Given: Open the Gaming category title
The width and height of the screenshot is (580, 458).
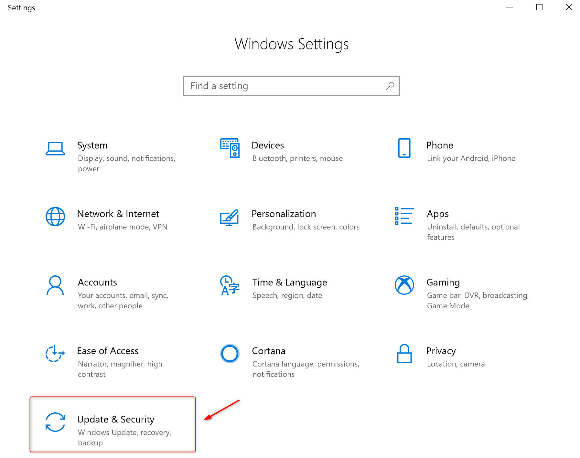Looking at the screenshot, I should point(443,282).
